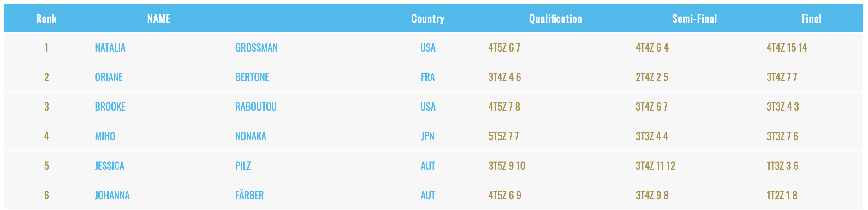The height and width of the screenshot is (210, 868).
Task: Click the NONAKA surname link
Action: click(251, 136)
